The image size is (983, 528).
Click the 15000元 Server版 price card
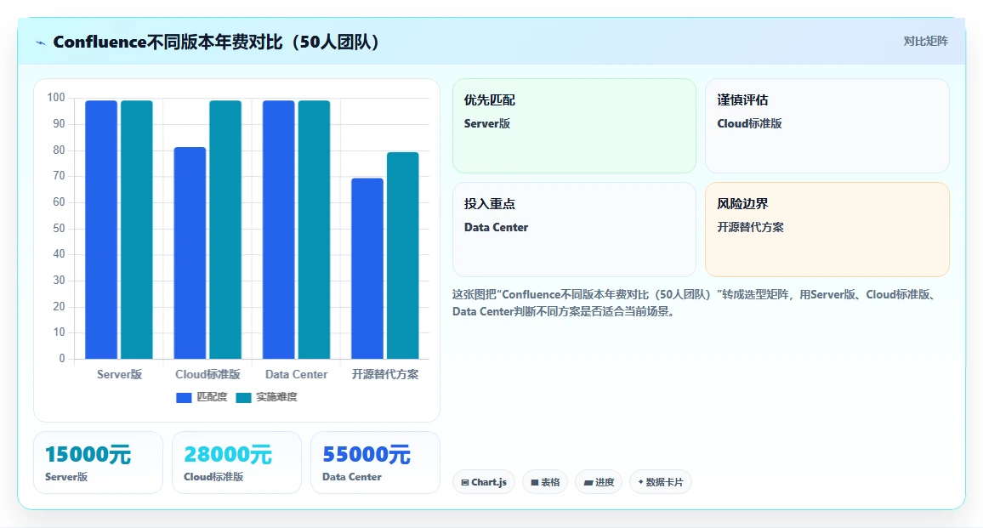(x=98, y=463)
